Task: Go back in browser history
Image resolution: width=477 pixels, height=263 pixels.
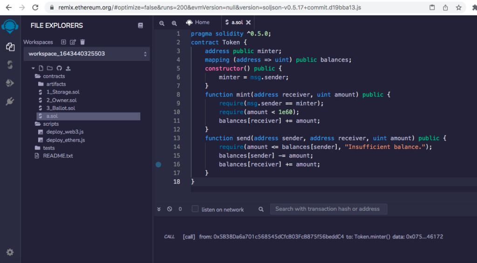Action: tap(8, 7)
